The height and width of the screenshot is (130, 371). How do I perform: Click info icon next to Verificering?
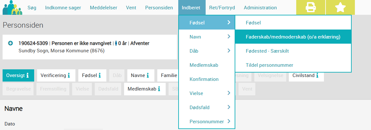tap(69, 75)
